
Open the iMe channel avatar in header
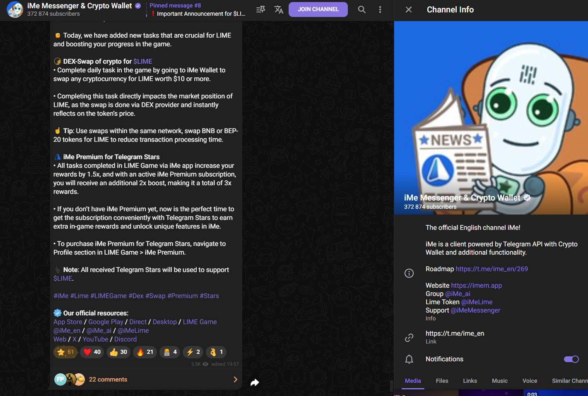click(15, 10)
